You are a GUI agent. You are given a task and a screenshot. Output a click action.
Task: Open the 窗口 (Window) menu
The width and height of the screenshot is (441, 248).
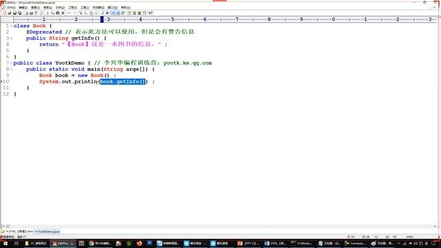coord(112,8)
